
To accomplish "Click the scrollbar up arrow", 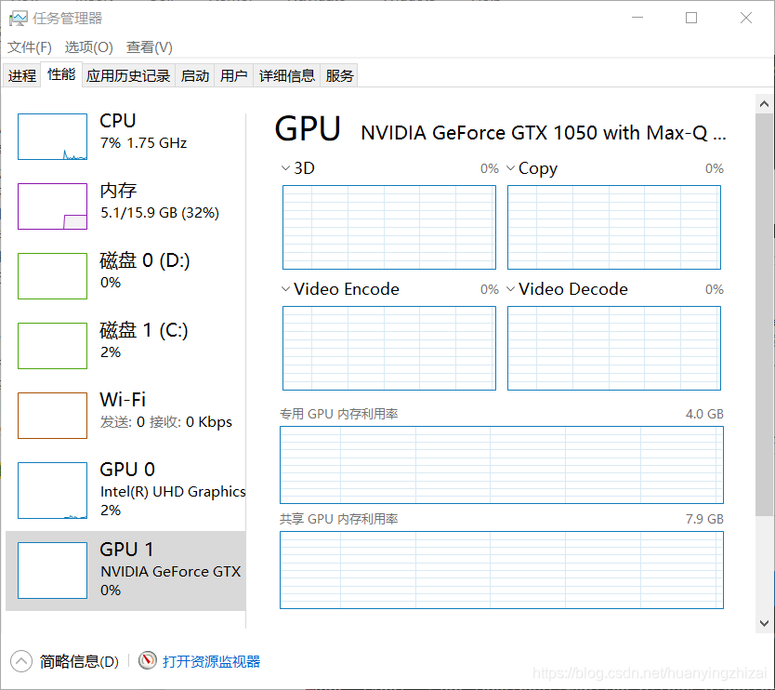I will pyautogui.click(x=764, y=104).
